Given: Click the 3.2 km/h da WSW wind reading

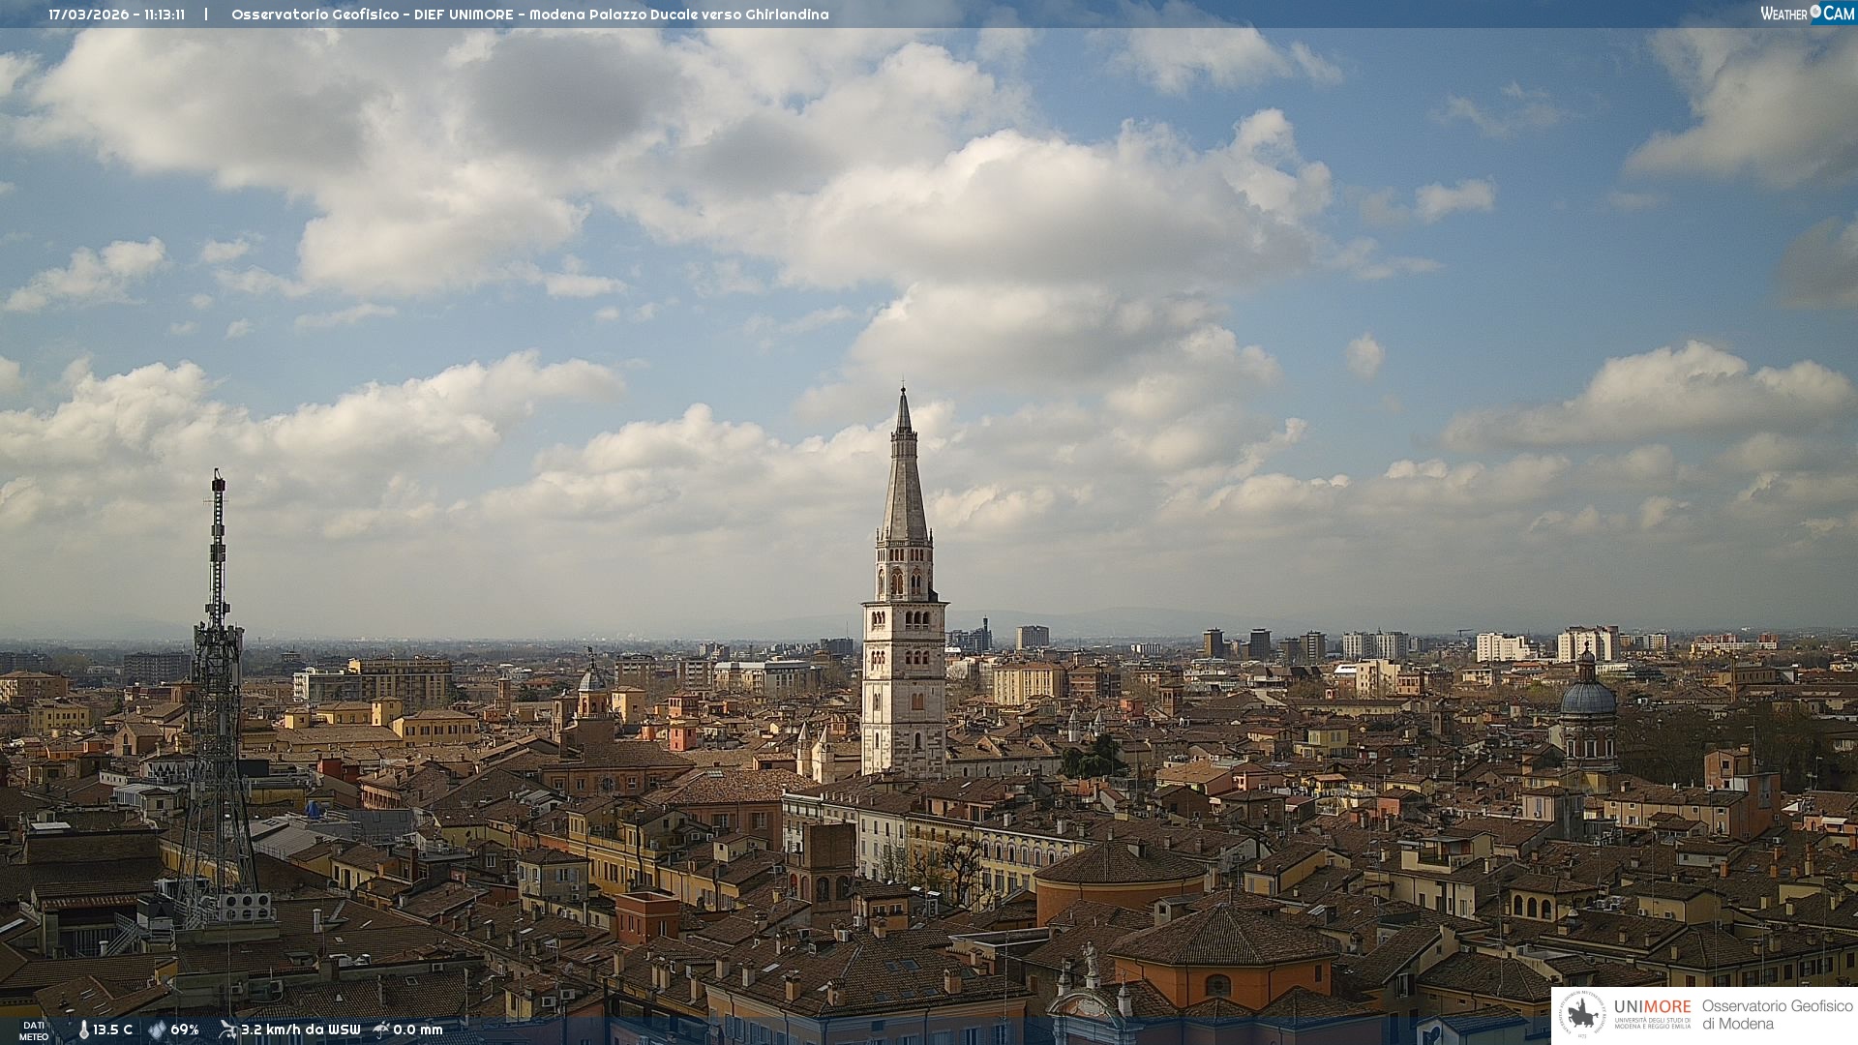Looking at the screenshot, I should [x=300, y=1030].
